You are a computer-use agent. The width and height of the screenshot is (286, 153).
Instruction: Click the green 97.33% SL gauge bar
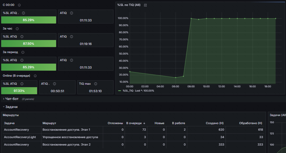pos(19,91)
